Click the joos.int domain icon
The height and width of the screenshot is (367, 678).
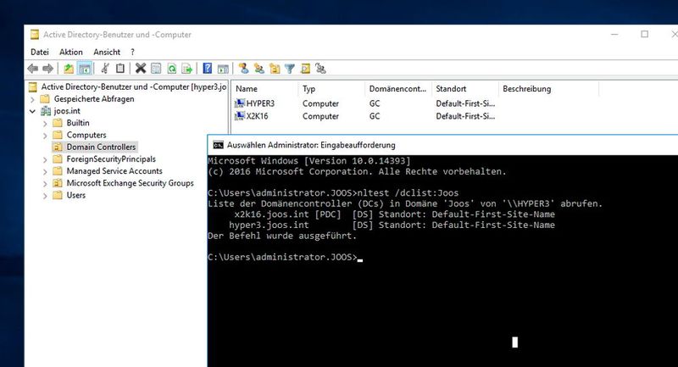(x=46, y=111)
